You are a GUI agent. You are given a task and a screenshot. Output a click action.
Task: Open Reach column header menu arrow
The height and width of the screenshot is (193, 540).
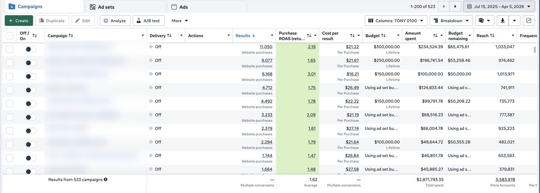513,36
